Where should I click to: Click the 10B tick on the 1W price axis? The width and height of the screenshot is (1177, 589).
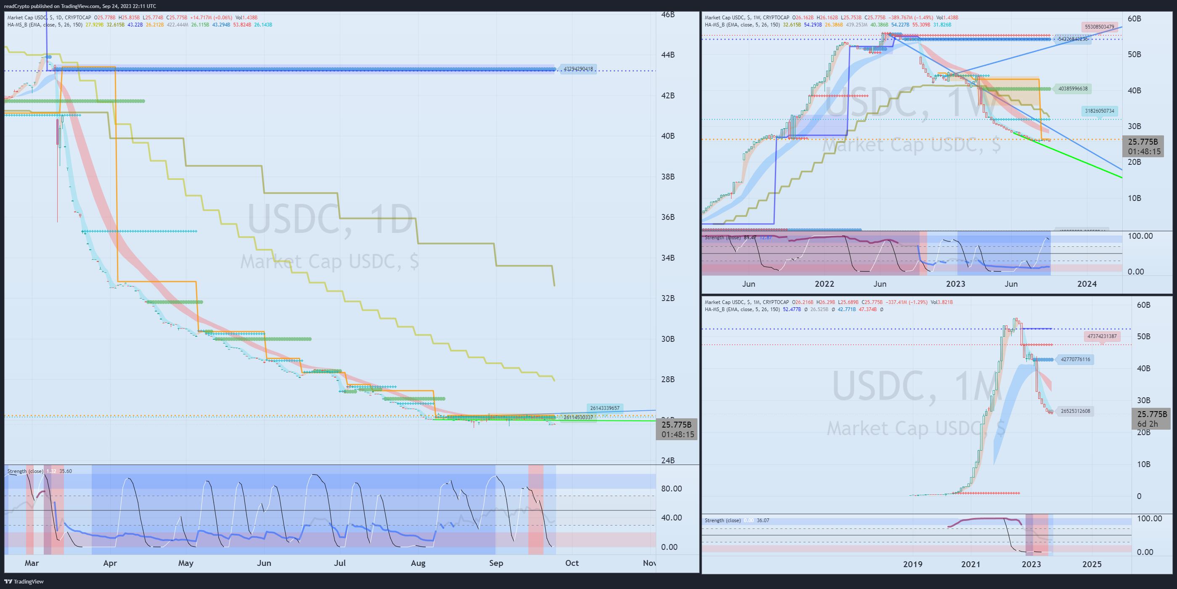click(1134, 198)
